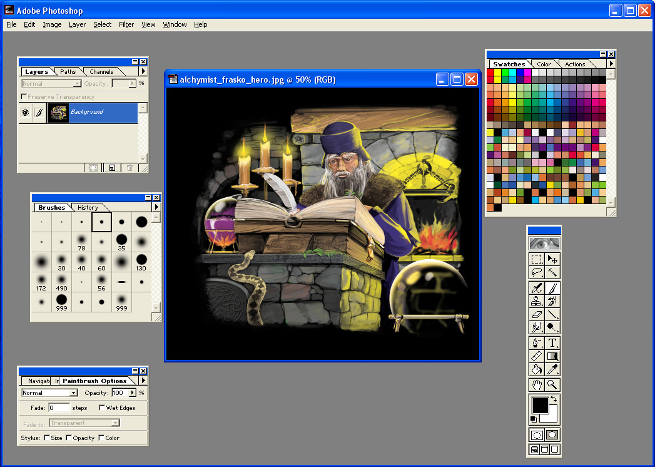
Task: Select the brush preset labeled 130
Action: tap(141, 262)
